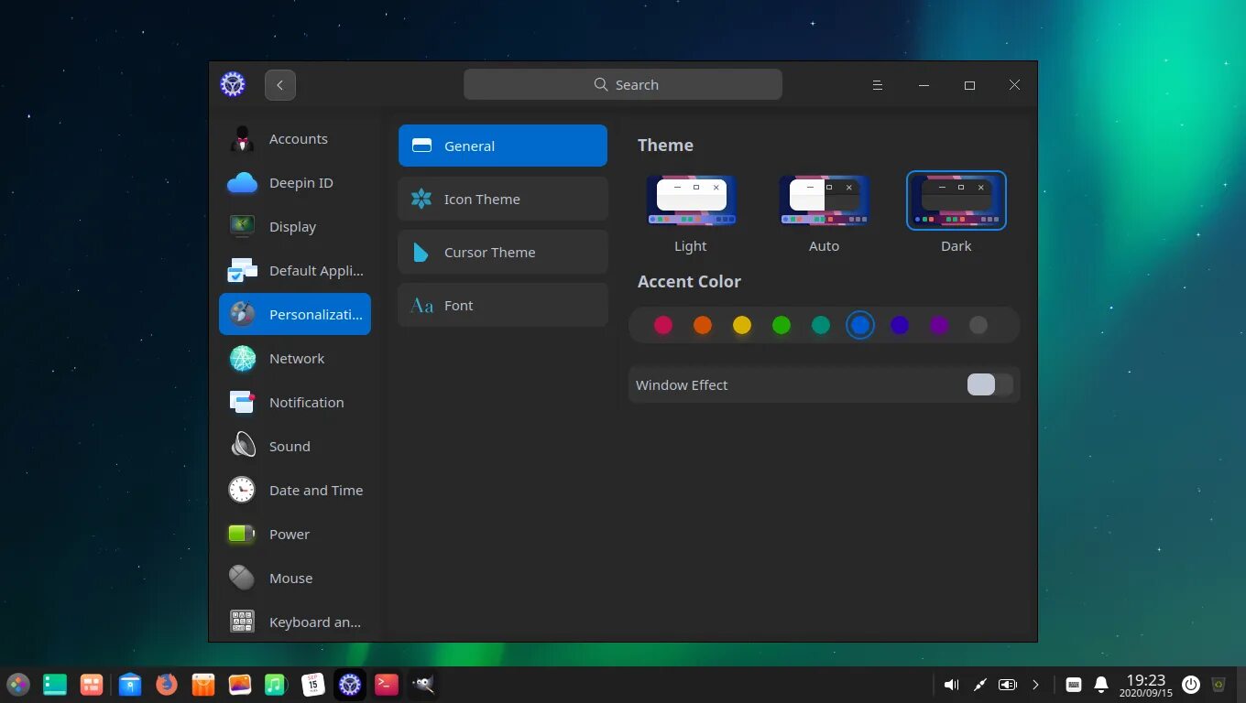Pick the orange accent color
Screen dimensions: 1246x703
(703, 325)
